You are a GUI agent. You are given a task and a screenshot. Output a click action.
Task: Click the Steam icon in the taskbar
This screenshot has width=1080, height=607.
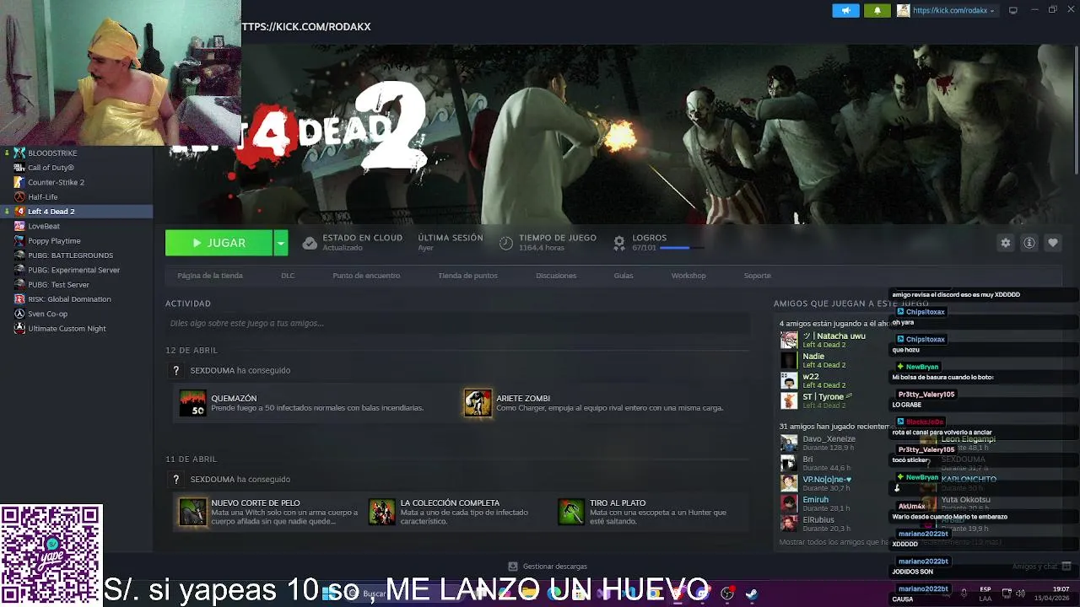pos(752,594)
